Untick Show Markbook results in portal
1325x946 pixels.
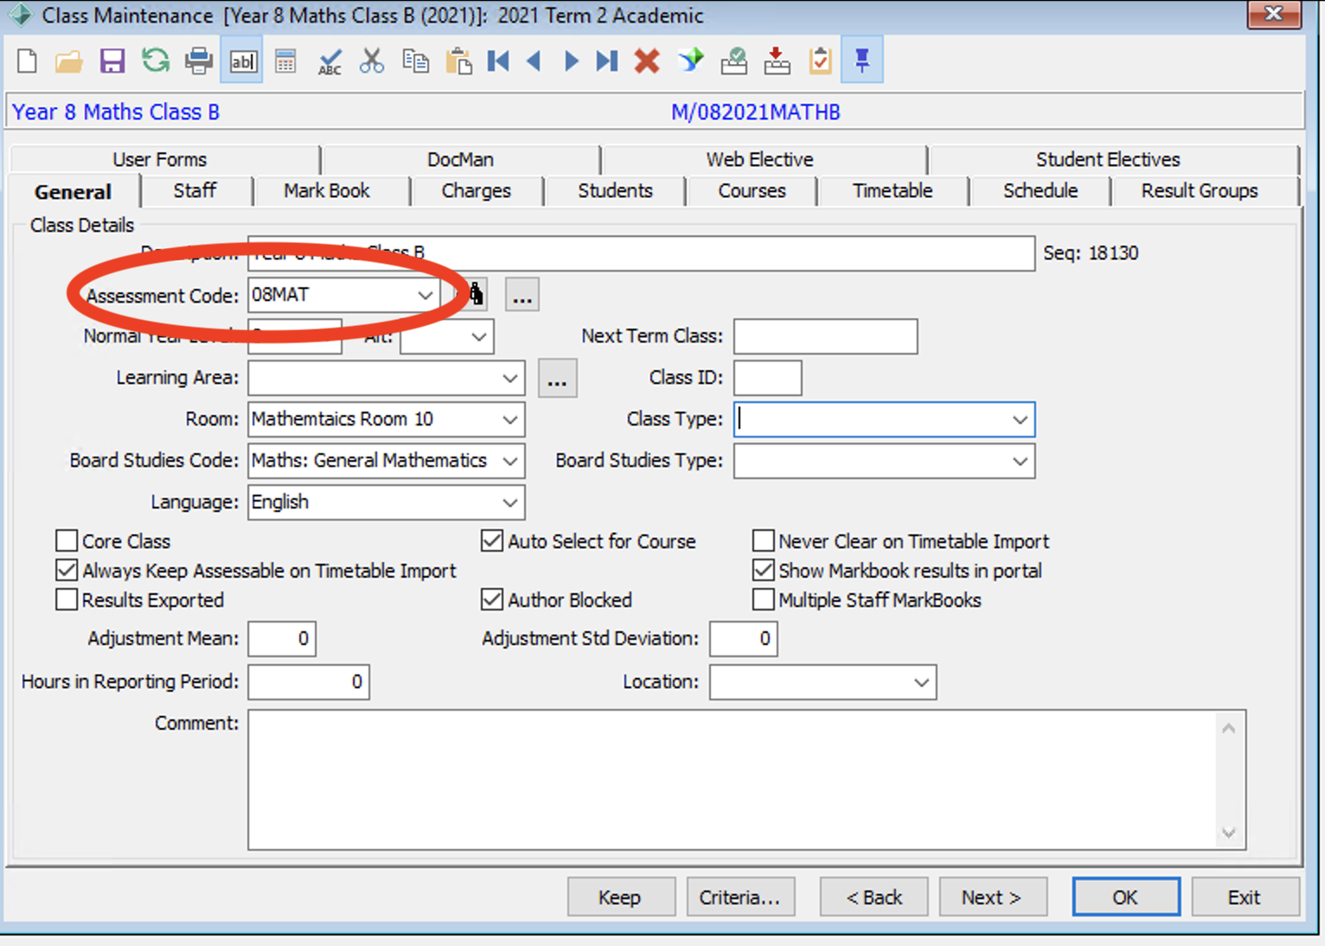[763, 571]
